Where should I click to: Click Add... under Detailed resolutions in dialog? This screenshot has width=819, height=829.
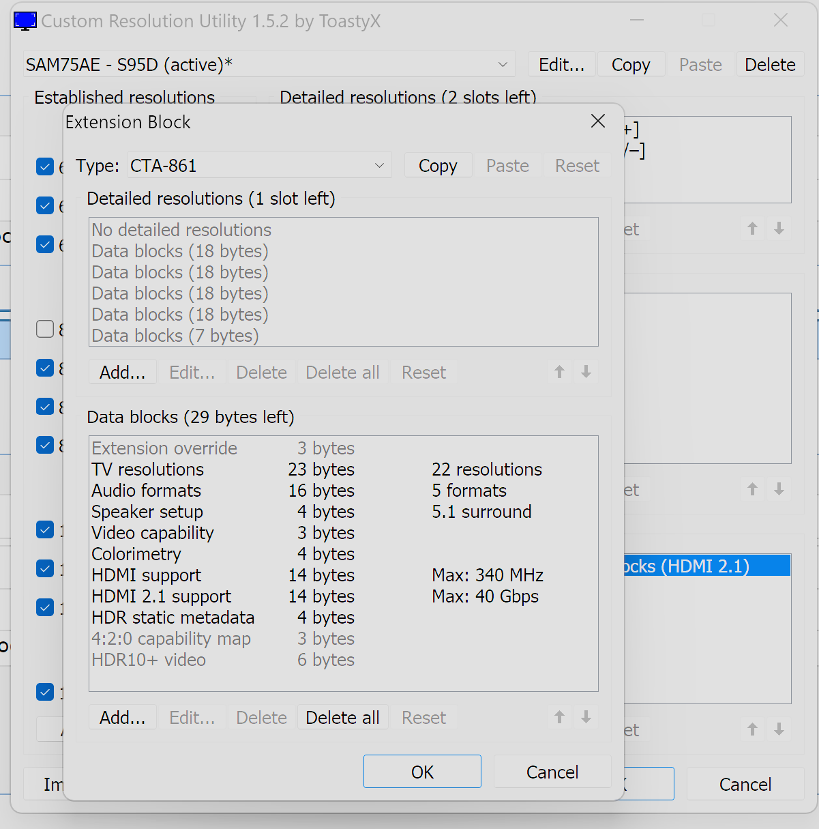tap(123, 373)
